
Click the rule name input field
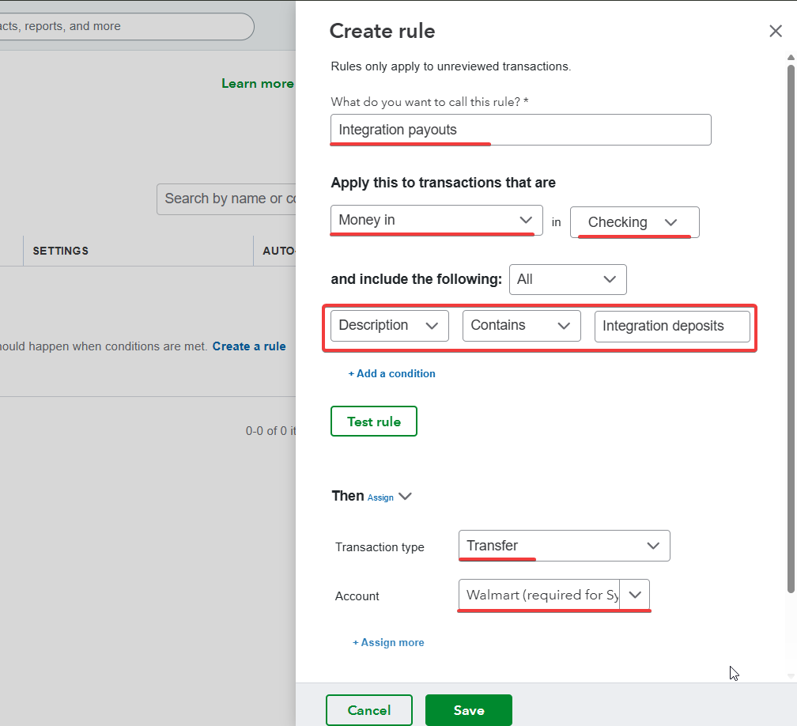tap(520, 130)
